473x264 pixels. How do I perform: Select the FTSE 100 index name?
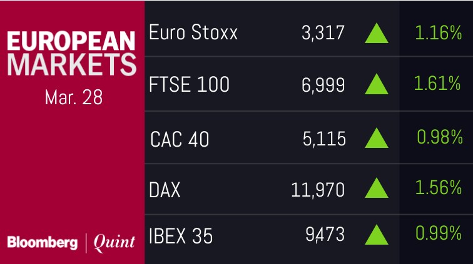pos(189,84)
